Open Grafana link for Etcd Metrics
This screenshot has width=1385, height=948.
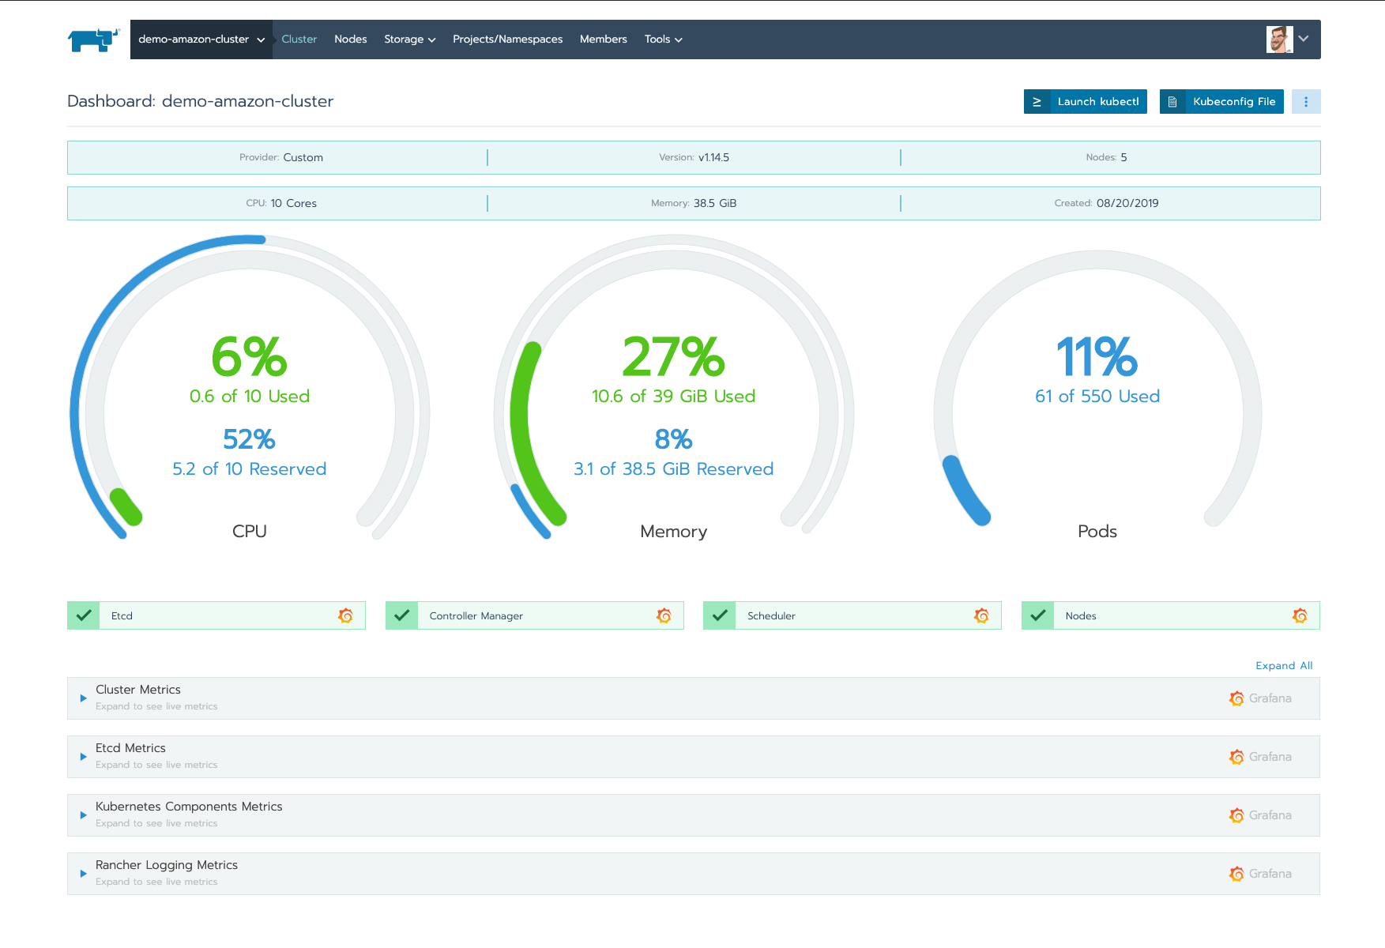1260,757
